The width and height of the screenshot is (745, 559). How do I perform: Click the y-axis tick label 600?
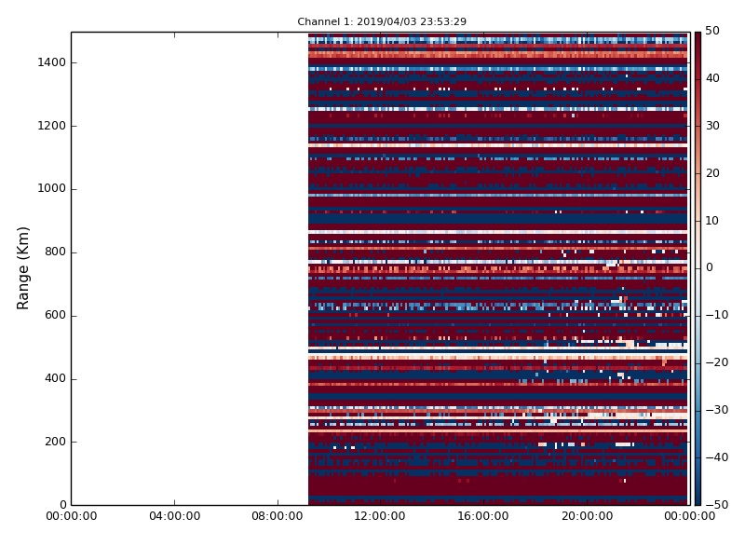coord(55,315)
